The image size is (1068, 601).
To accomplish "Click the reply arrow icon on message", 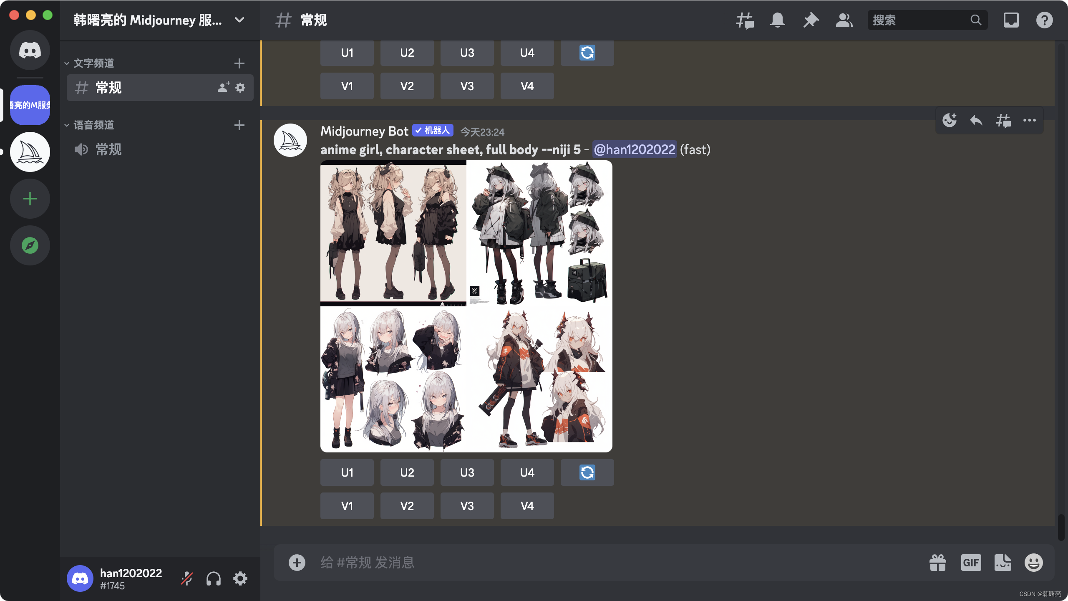I will click(x=976, y=121).
